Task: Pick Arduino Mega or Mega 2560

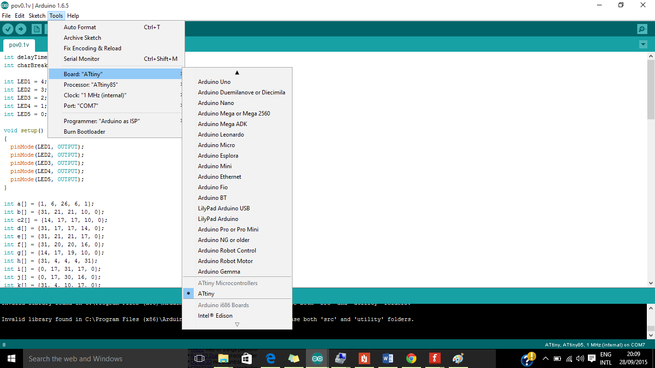Action: pos(237,114)
